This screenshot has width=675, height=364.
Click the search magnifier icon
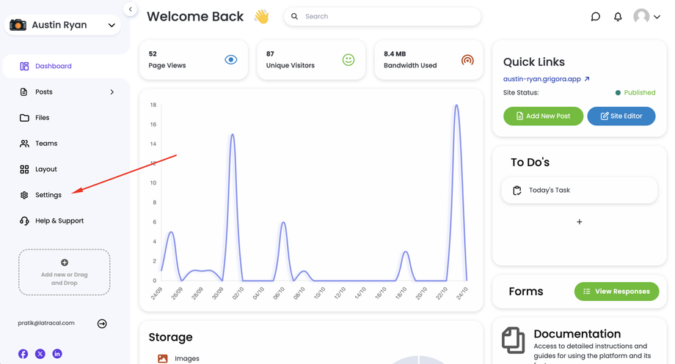click(x=294, y=16)
